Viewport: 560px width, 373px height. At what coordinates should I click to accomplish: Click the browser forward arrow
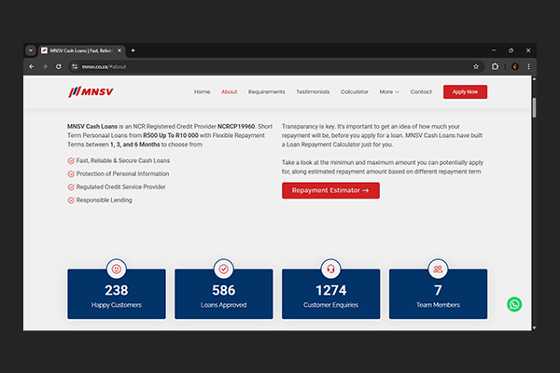click(x=45, y=67)
